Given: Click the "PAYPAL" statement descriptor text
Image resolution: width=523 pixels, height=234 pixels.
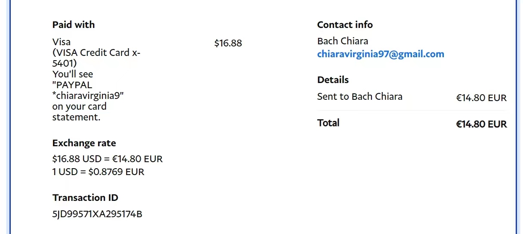Looking at the screenshot, I should click(74, 85).
